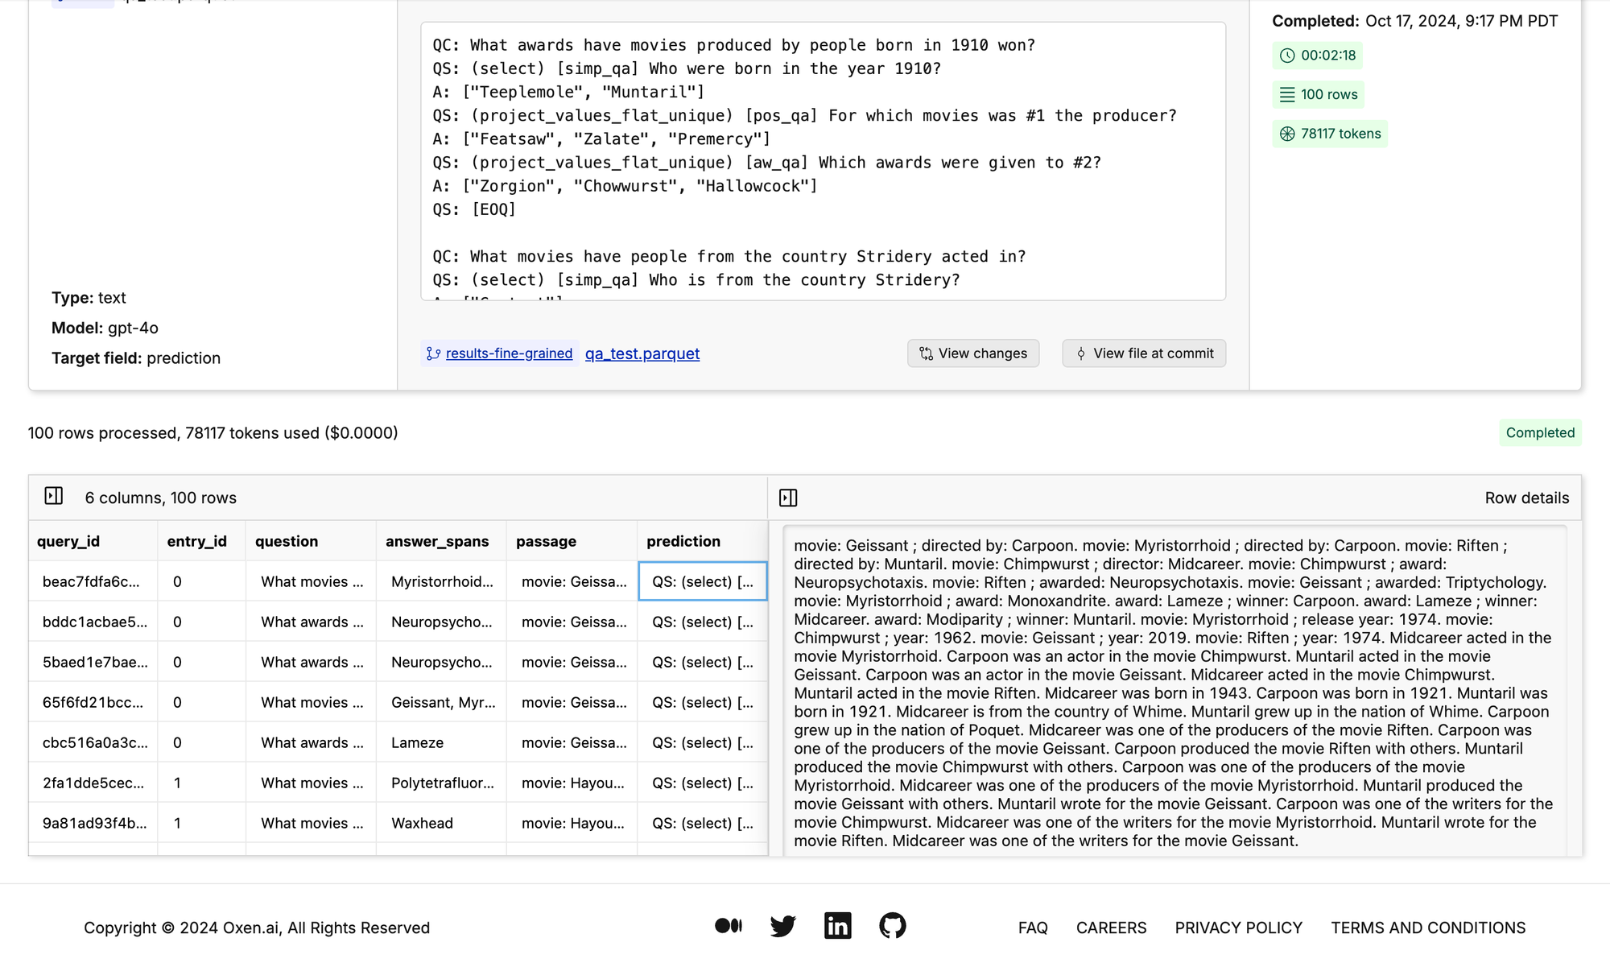
Task: Collapse the Row details panel icon
Action: 788,498
